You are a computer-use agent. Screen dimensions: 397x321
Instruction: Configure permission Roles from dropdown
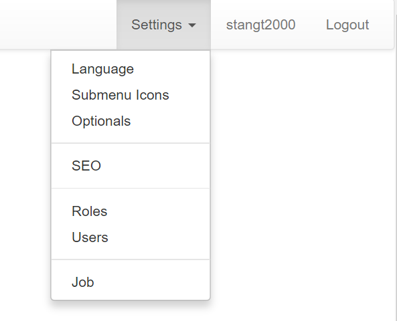pyautogui.click(x=131, y=211)
